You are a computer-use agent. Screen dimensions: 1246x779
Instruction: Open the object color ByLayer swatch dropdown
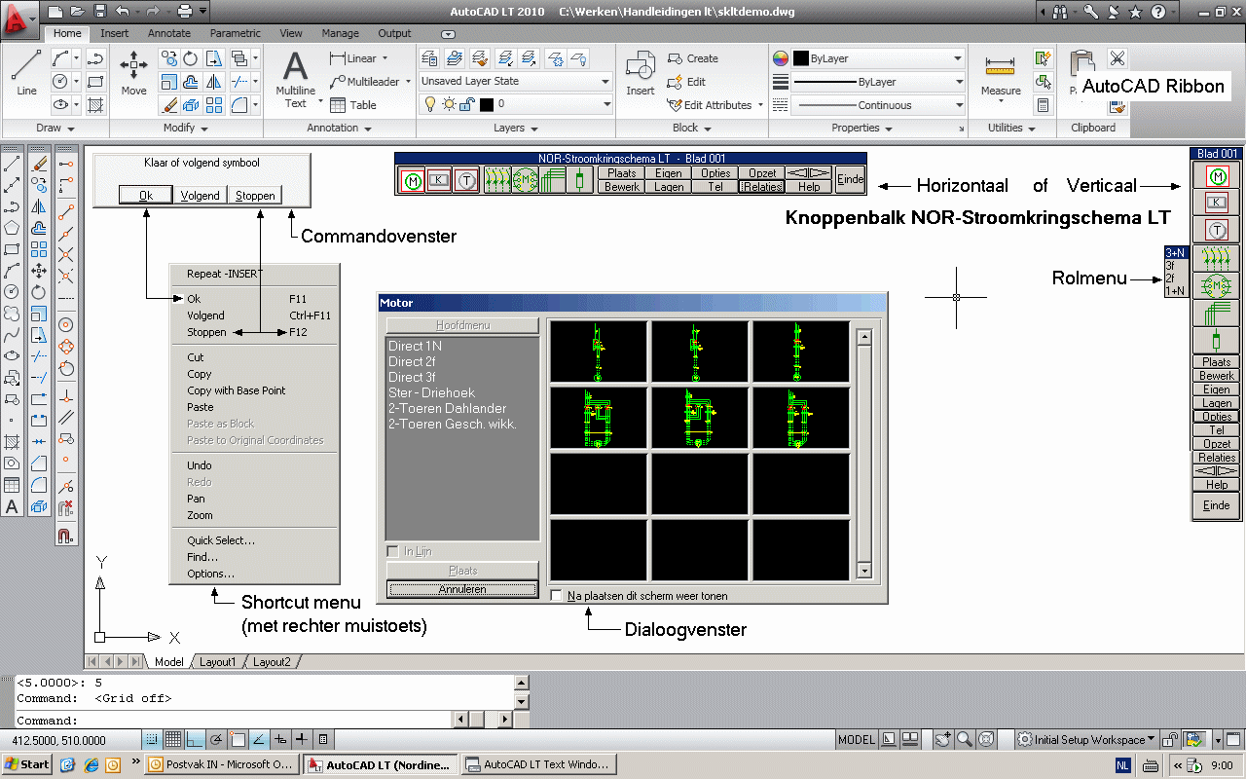[876, 58]
